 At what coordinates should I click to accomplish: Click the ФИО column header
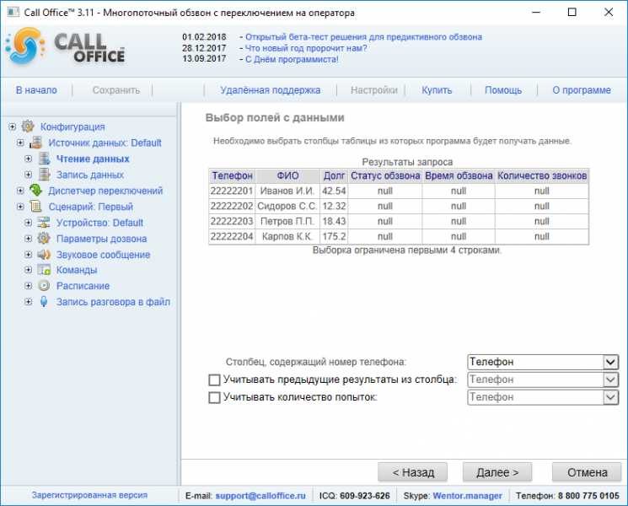pos(287,175)
